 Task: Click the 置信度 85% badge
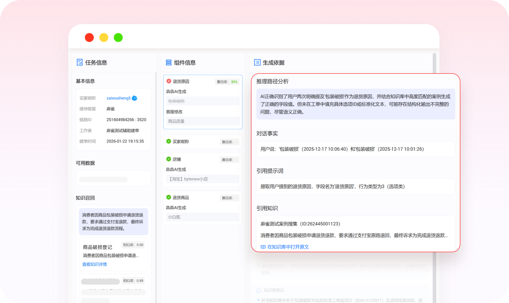click(227, 82)
